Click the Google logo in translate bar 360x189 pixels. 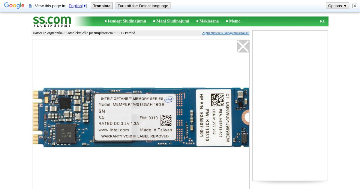coord(14,6)
